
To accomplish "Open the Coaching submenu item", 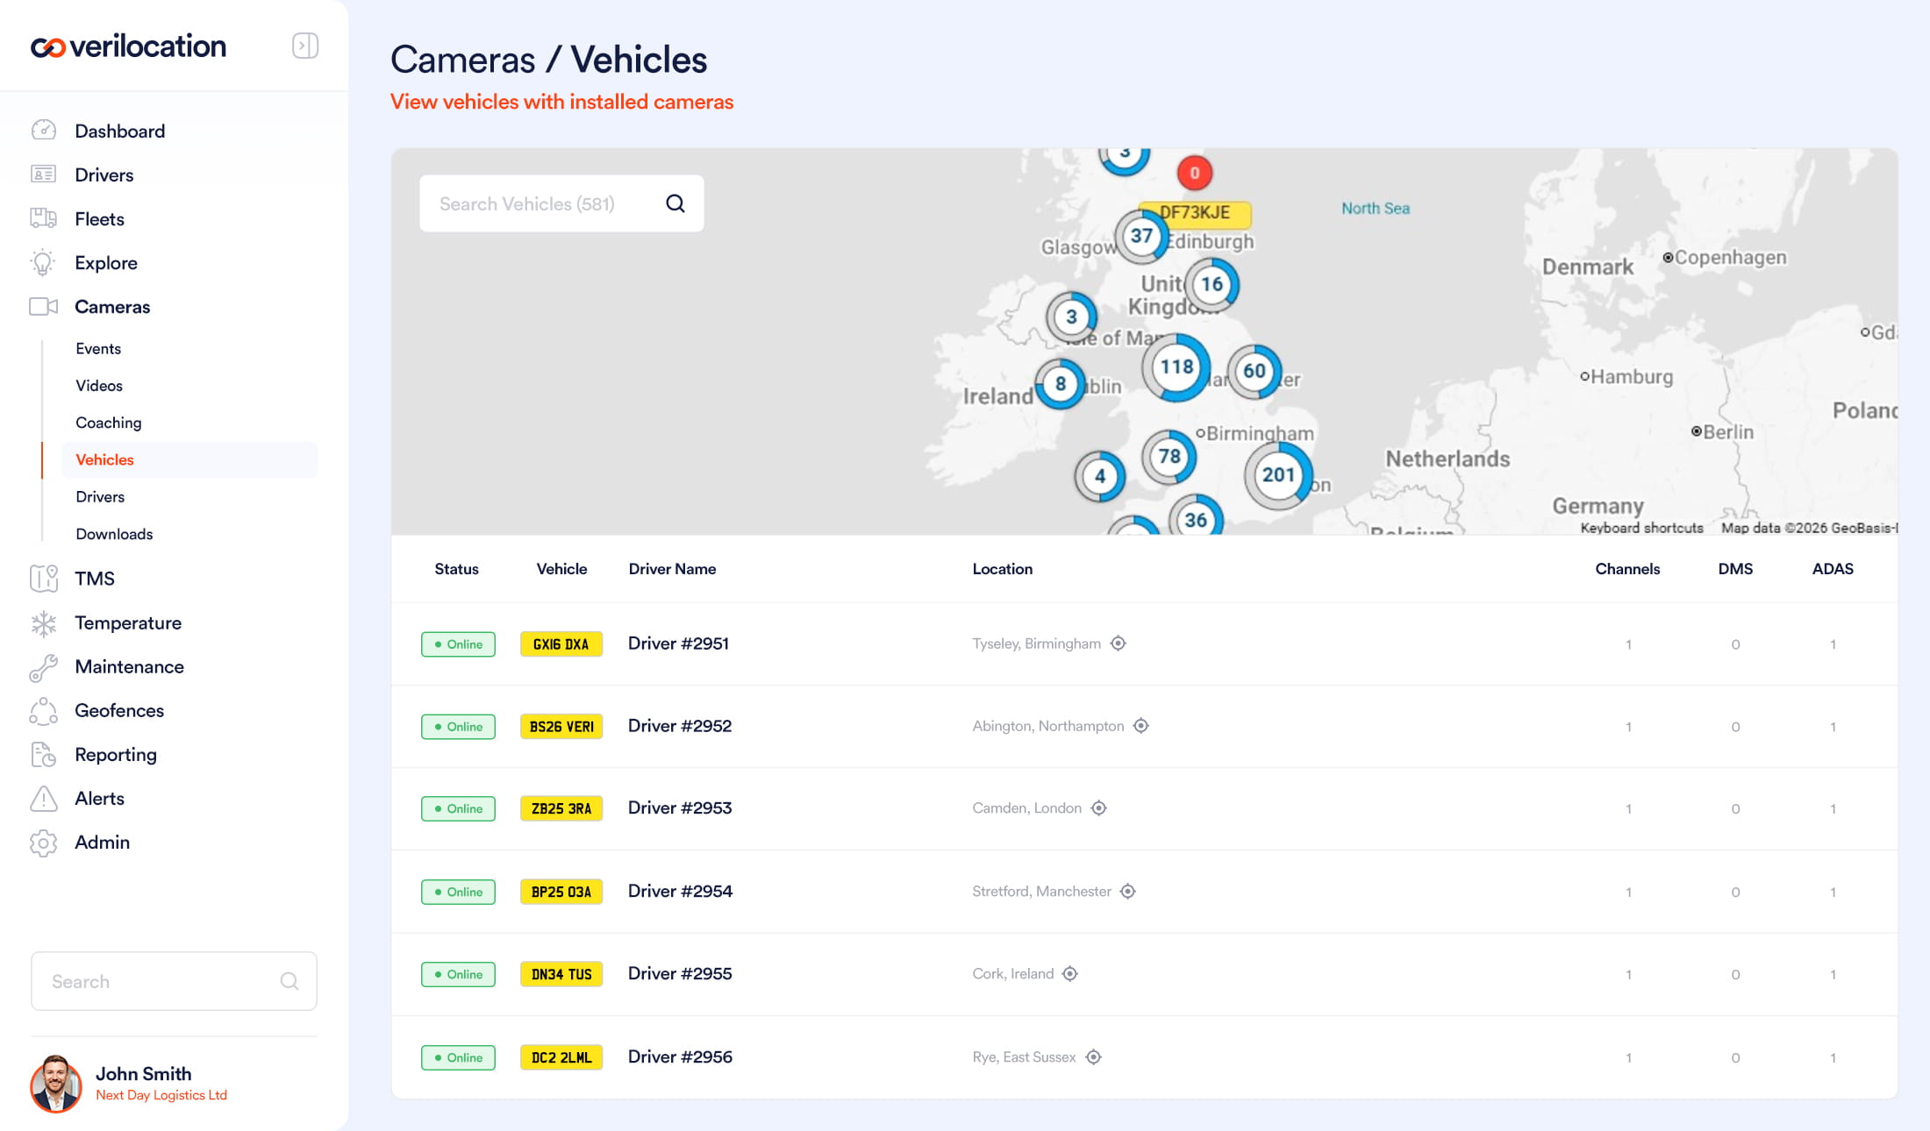I will point(108,423).
